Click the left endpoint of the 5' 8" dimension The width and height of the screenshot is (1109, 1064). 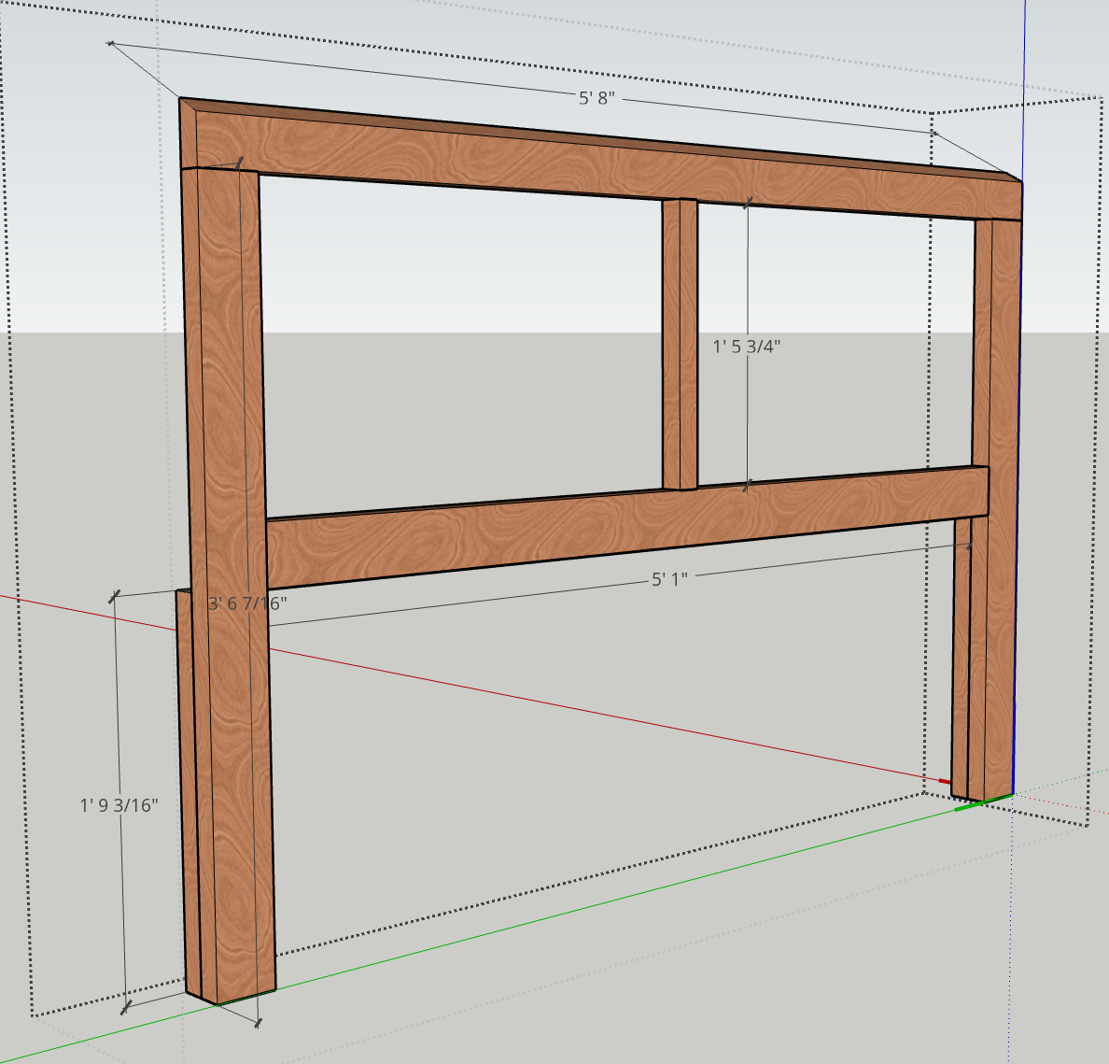(109, 43)
